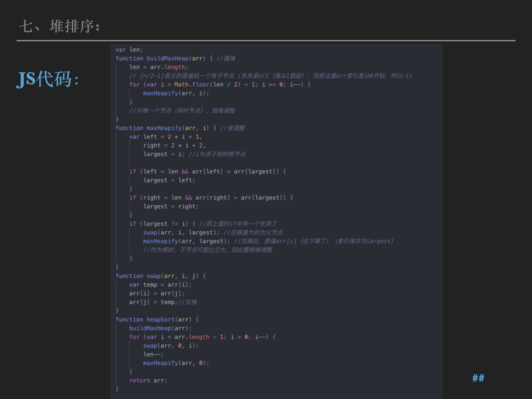Screen dimensions: 532x399
Task: Click the 'swap(arr, i, largest);' call line
Action: click(x=182, y=232)
